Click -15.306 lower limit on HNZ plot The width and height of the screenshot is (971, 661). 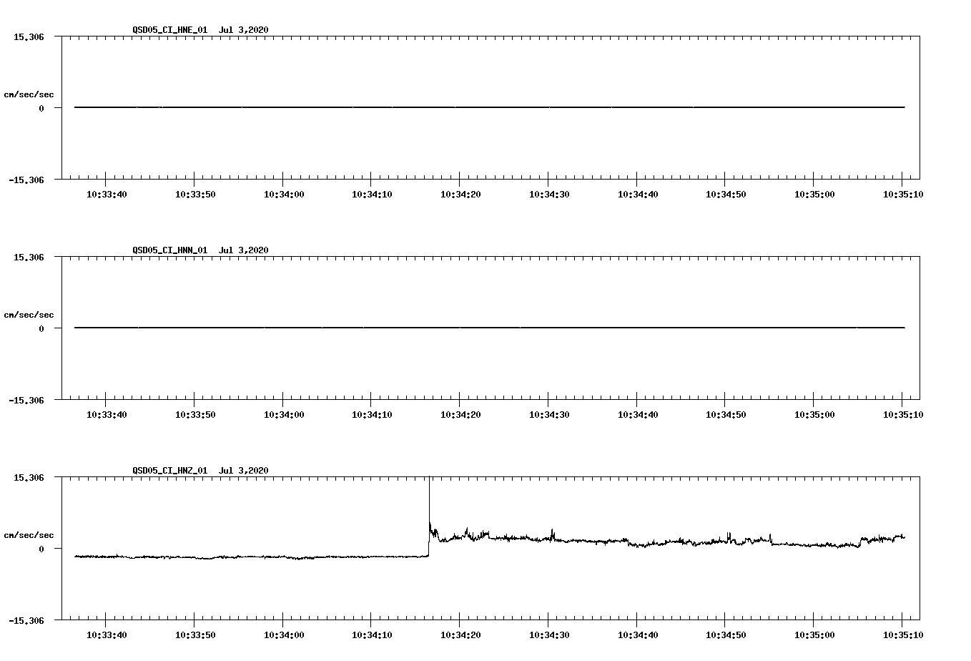point(26,621)
